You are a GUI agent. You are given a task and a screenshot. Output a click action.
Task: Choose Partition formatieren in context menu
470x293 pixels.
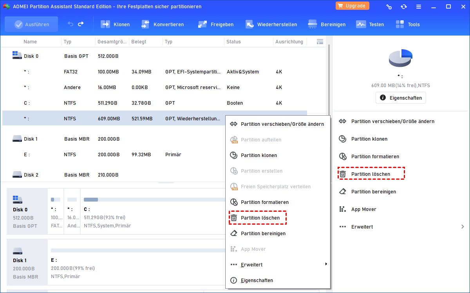(x=278, y=202)
